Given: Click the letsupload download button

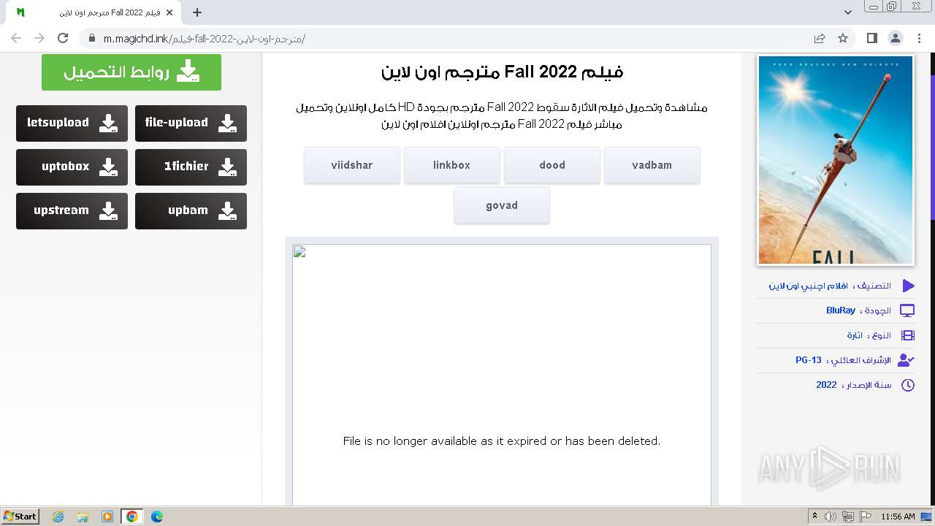Looking at the screenshot, I should [x=72, y=123].
